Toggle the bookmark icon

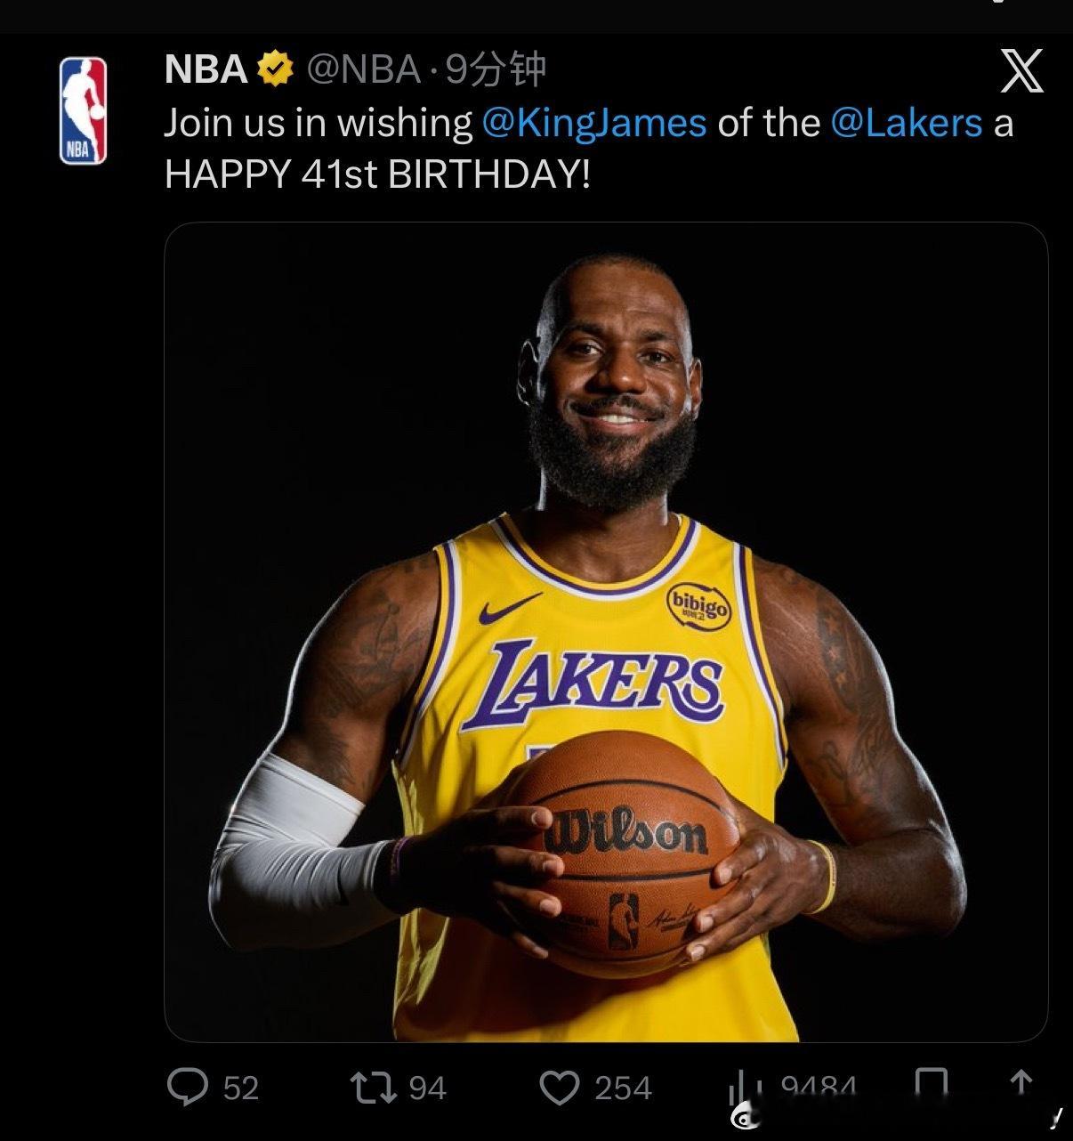pos(932,1086)
